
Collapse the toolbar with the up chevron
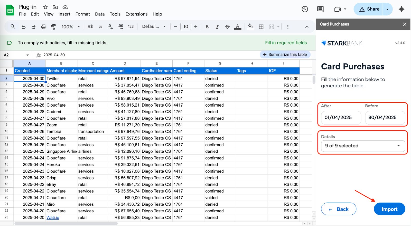point(307,27)
